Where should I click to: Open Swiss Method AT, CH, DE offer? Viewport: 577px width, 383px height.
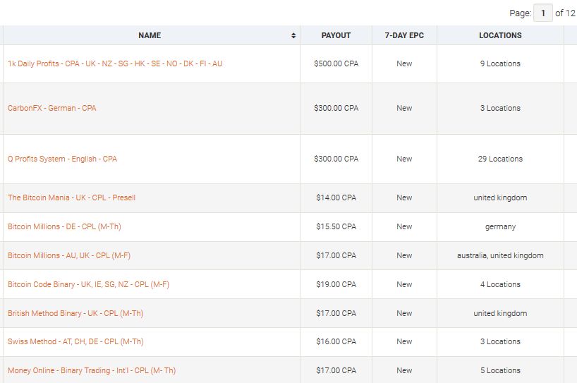coord(75,341)
